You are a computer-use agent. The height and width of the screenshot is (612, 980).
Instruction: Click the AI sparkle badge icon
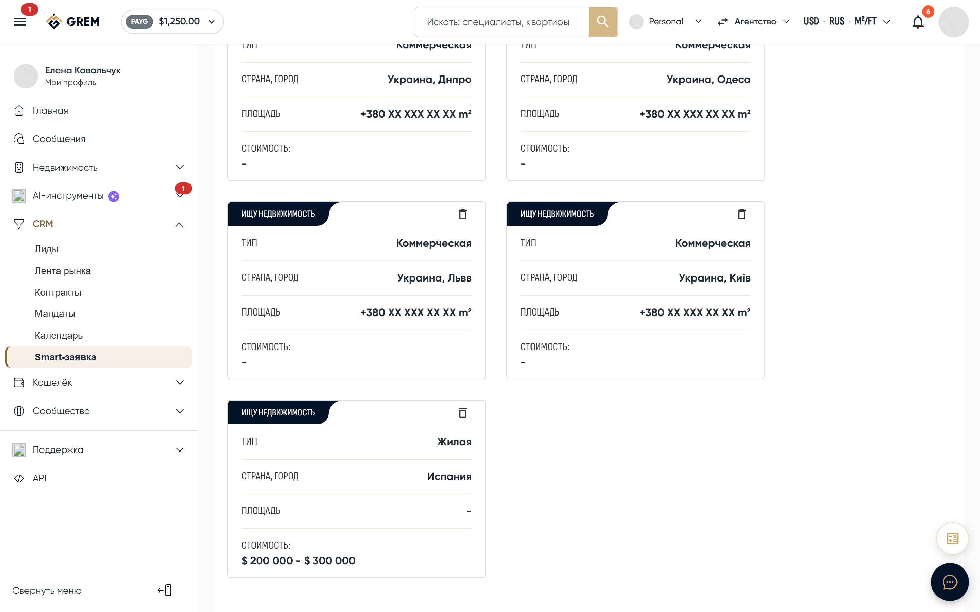[x=114, y=196]
